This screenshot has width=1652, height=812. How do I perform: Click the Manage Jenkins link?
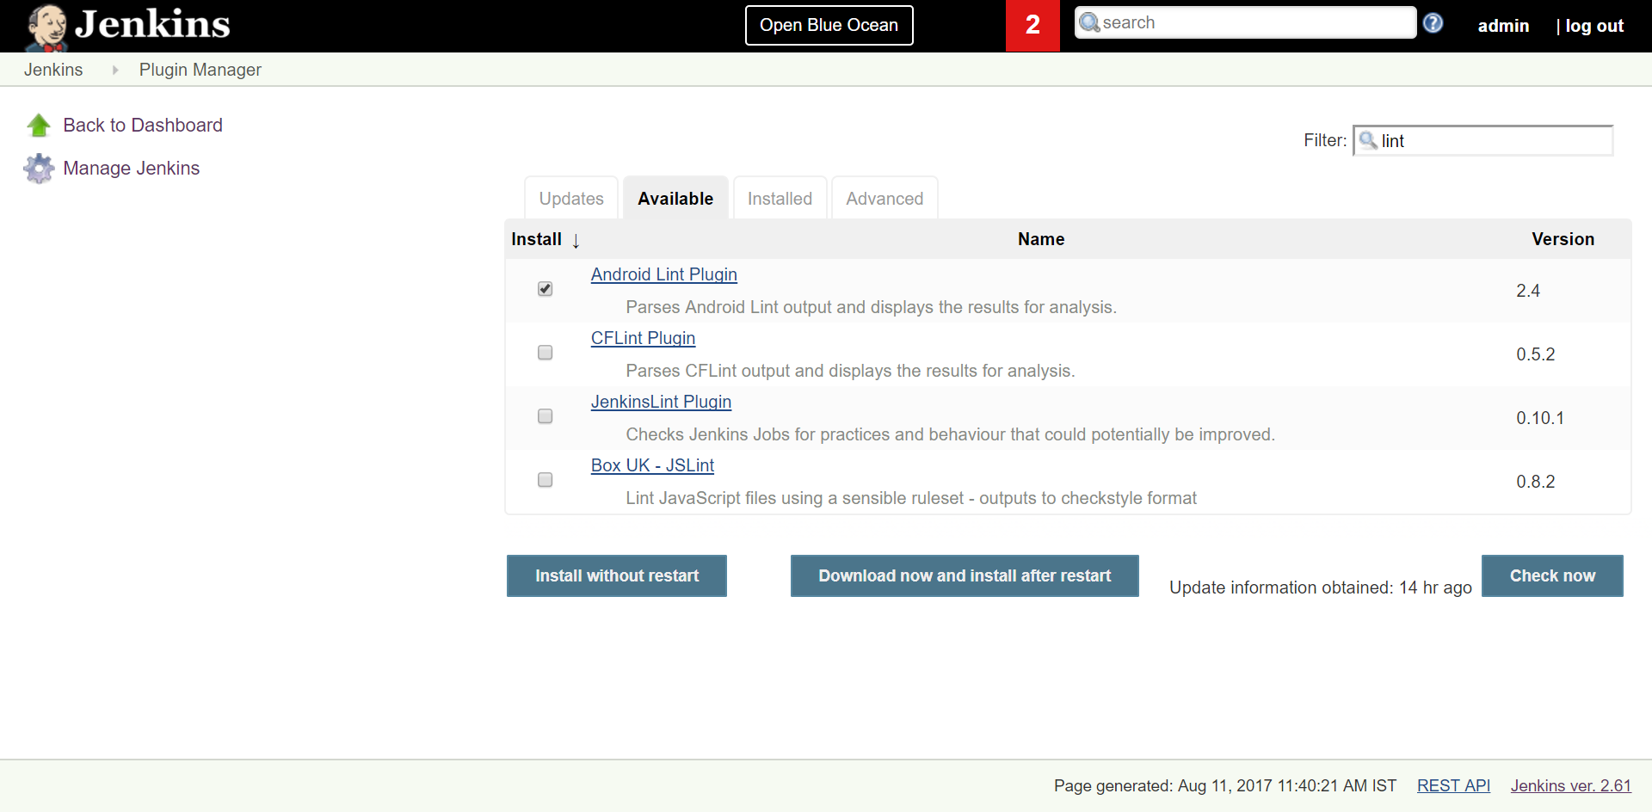[132, 169]
